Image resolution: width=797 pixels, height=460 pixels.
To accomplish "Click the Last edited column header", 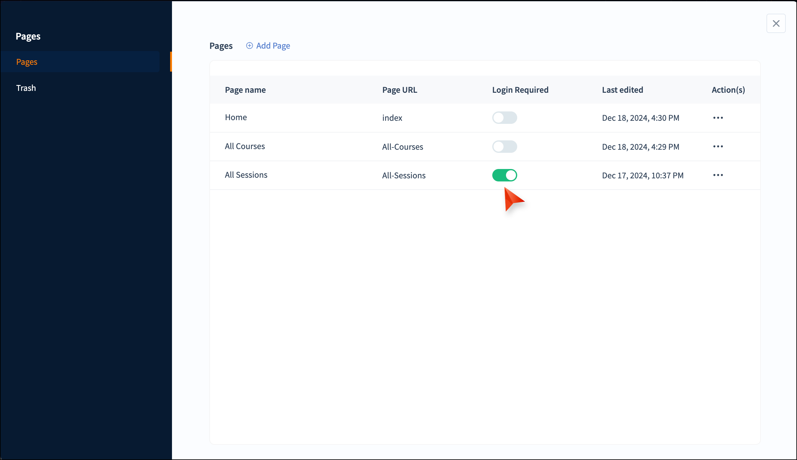I will pyautogui.click(x=622, y=90).
